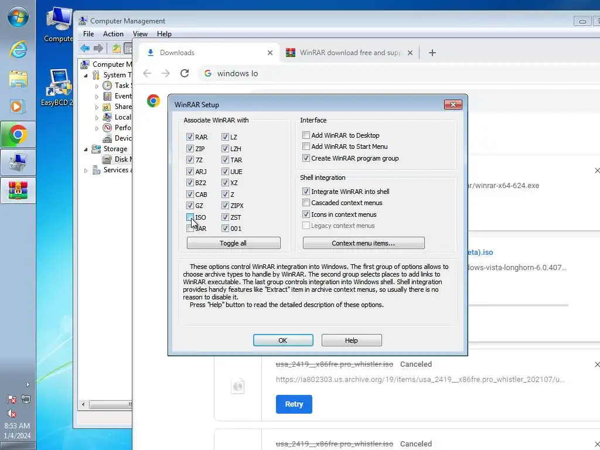Switch to Computer Management taskbar icon
Image resolution: width=600 pixels, height=450 pixels.
pos(18,162)
